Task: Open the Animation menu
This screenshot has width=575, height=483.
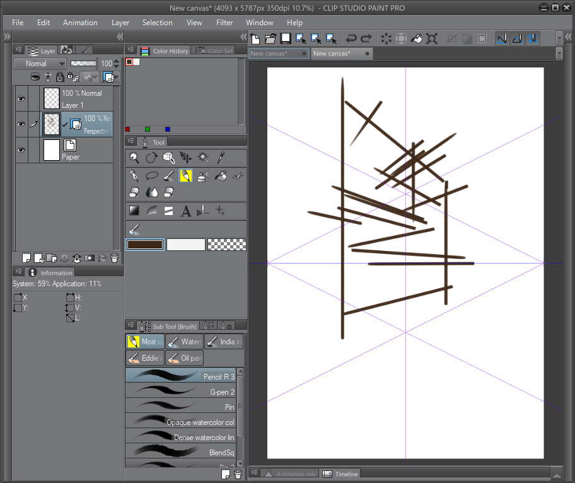Action: (80, 22)
